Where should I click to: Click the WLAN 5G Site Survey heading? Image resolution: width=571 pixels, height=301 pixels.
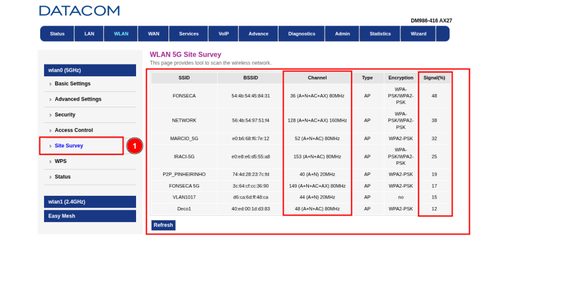click(185, 55)
